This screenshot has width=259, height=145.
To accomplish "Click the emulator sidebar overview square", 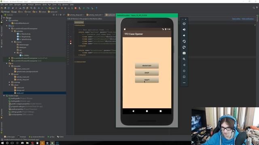I will click(184, 77).
